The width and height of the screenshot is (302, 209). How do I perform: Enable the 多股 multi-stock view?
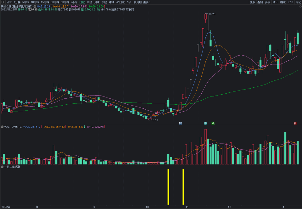point(267,2)
